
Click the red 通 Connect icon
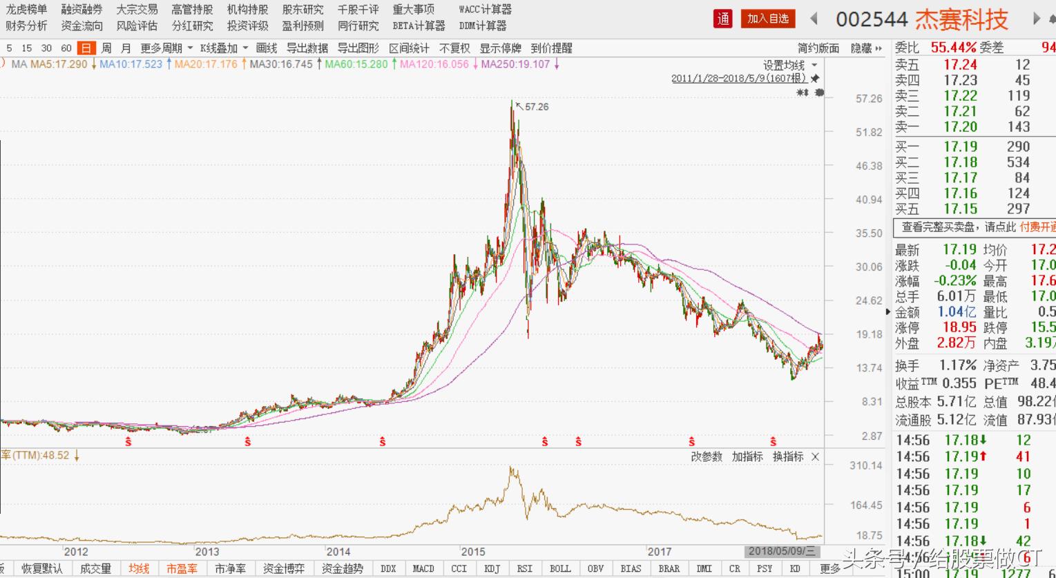click(x=722, y=19)
